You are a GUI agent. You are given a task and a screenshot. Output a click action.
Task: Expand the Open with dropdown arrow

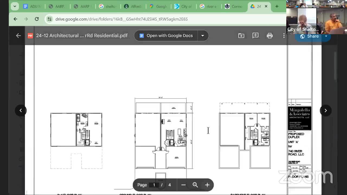[203, 35]
